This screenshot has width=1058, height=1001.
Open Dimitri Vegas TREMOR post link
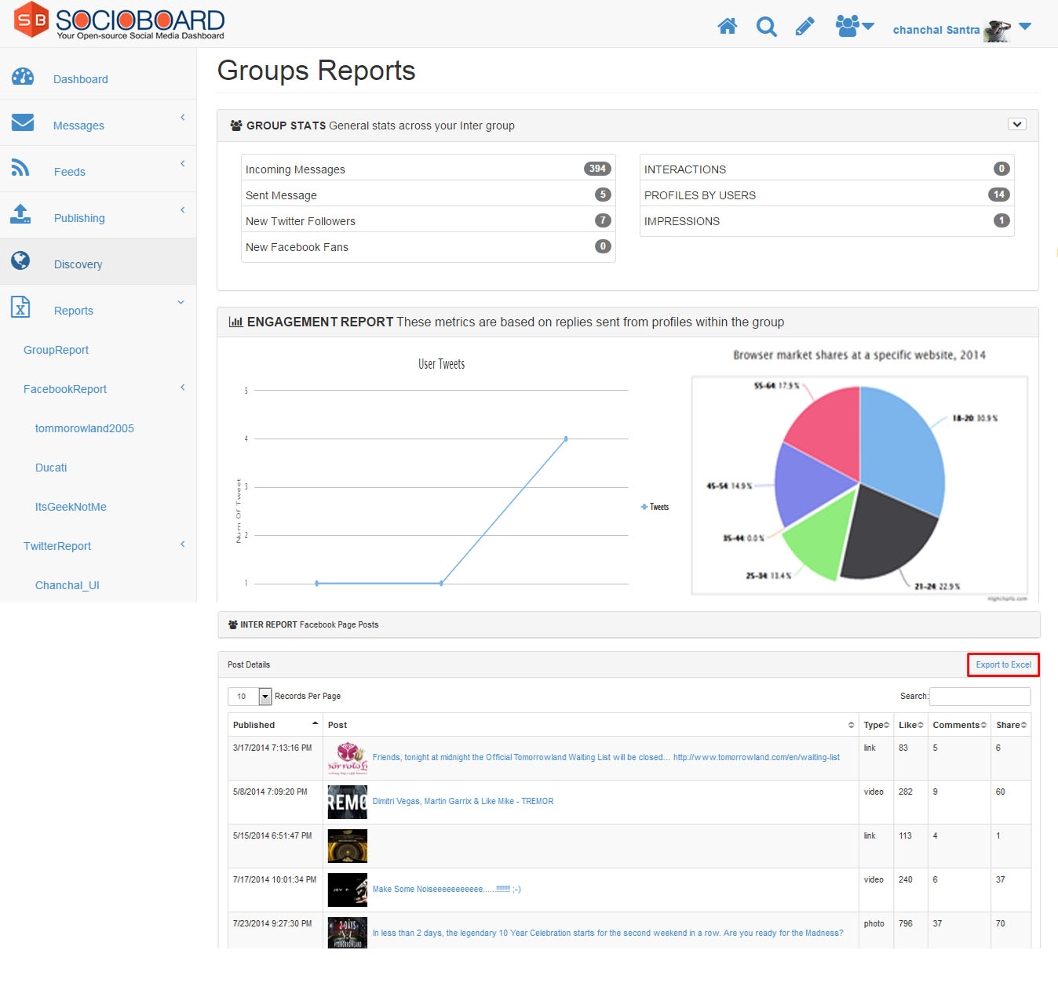463,801
